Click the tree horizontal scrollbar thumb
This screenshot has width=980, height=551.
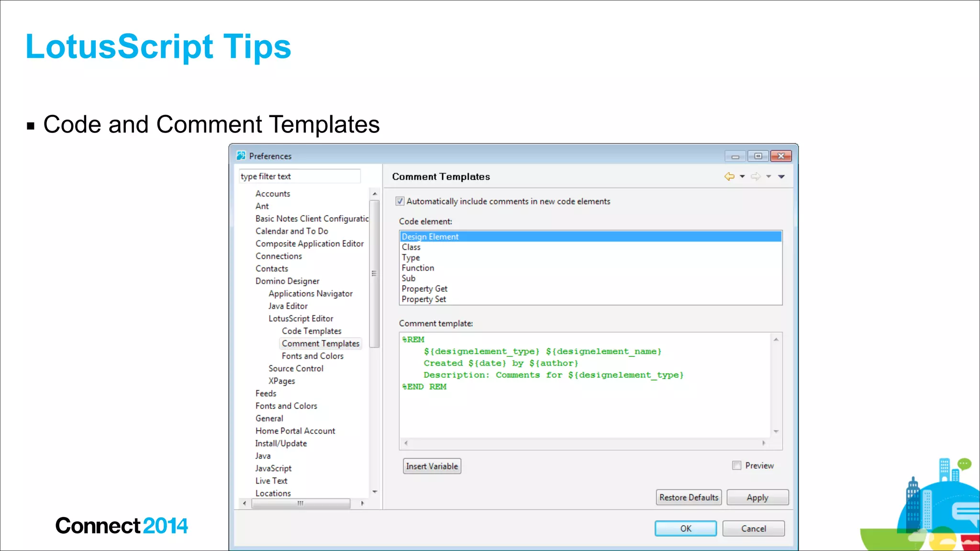(301, 503)
